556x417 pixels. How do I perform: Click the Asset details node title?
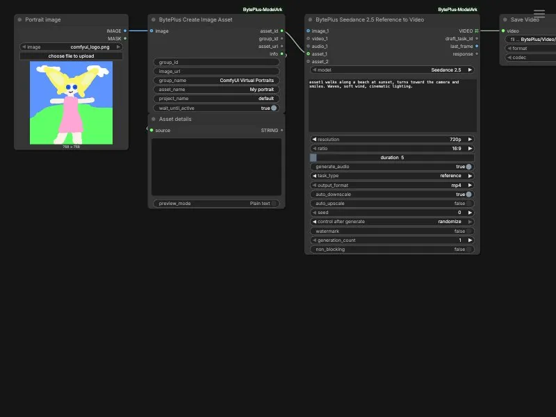coord(175,119)
